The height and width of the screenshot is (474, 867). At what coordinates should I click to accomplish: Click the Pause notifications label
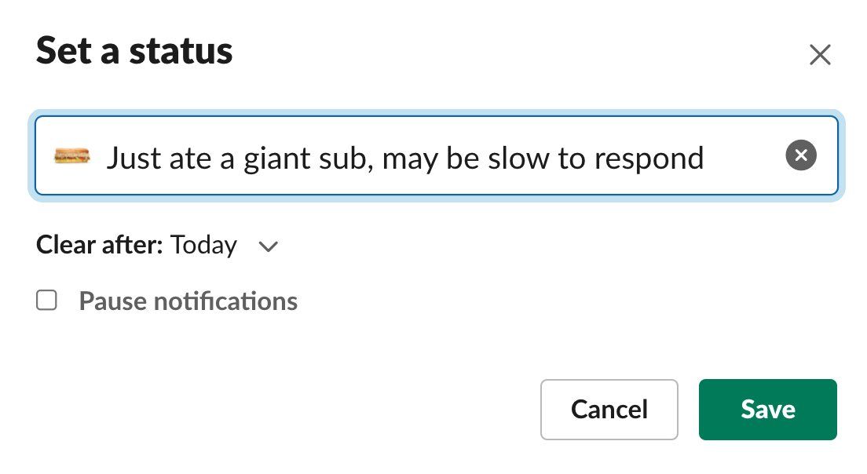(188, 301)
